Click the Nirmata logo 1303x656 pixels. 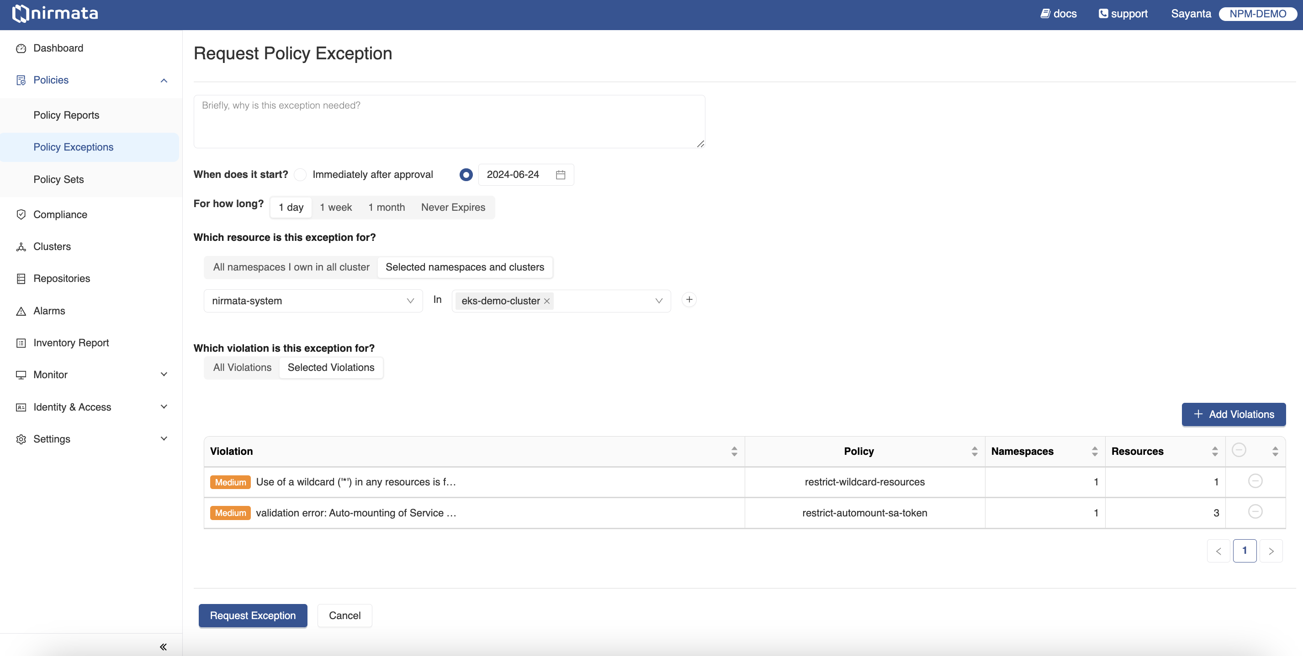pyautogui.click(x=55, y=13)
